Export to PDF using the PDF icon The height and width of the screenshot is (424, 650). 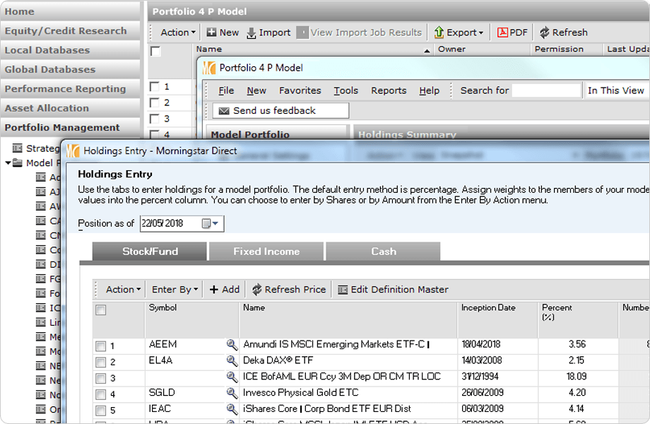tap(503, 33)
